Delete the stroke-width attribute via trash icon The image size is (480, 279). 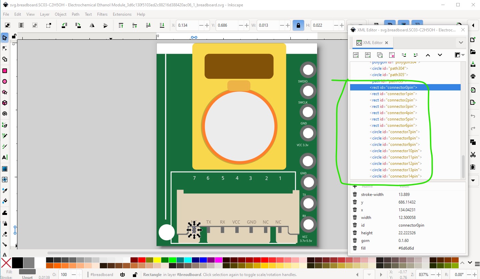[x=355, y=195]
